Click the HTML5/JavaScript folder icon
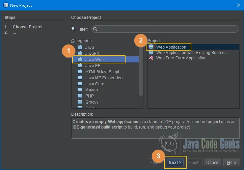The image size is (244, 170). point(80,72)
